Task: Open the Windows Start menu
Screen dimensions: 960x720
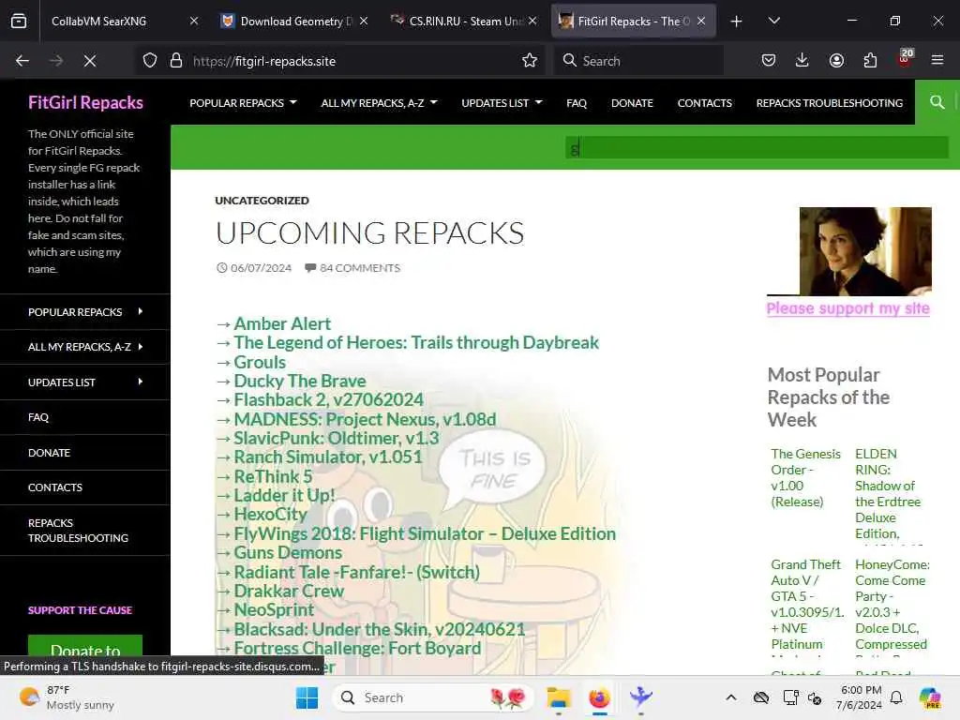Action: pyautogui.click(x=307, y=697)
